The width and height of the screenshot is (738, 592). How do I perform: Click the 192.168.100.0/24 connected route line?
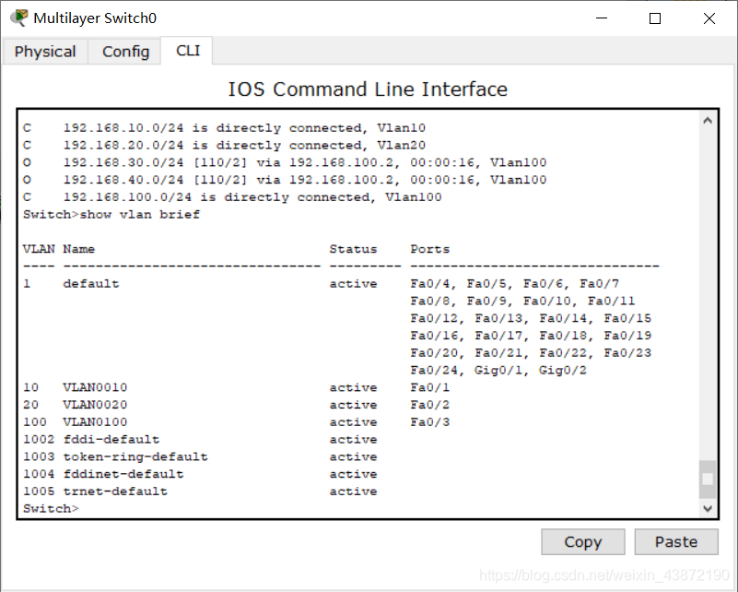click(232, 197)
